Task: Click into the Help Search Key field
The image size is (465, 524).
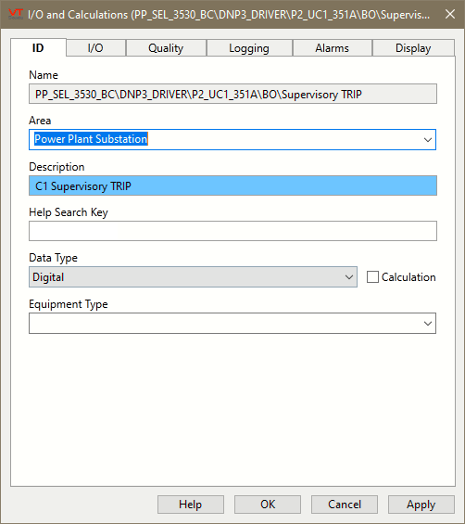Action: click(x=232, y=231)
